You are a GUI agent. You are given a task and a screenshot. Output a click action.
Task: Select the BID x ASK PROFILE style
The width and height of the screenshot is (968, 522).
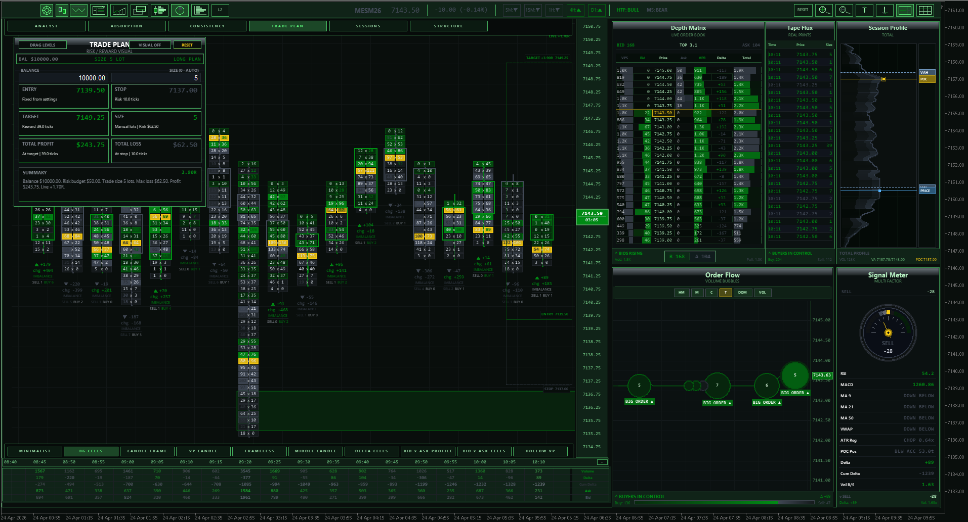(428, 451)
